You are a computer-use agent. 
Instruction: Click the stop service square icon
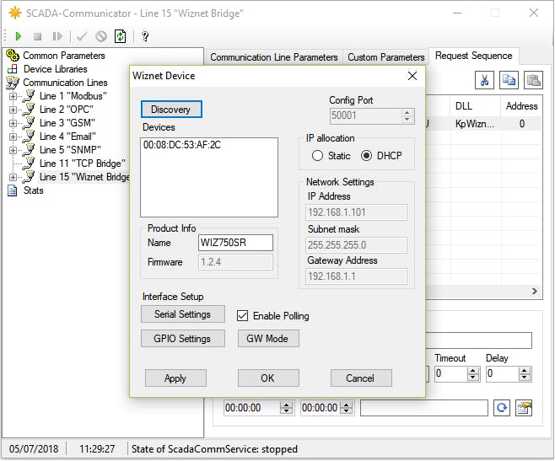pyautogui.click(x=37, y=36)
